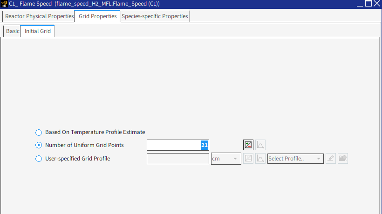Screen dimensions: 382x214
Task: Click profile curve icon beside Uniform Grid Points
Action: click(260, 145)
